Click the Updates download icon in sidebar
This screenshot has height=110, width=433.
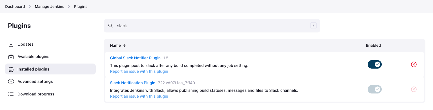pos(11,44)
